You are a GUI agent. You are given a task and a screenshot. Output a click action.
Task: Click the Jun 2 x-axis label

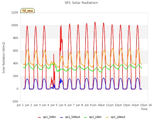pos(29,105)
